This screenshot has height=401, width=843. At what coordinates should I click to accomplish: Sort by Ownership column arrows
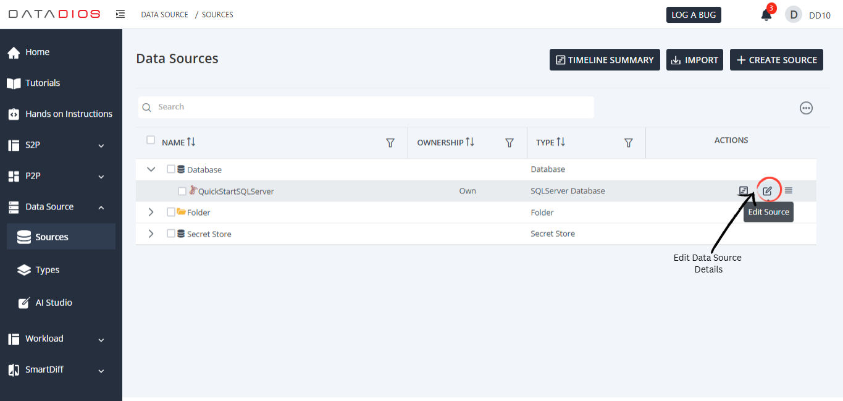coord(470,142)
